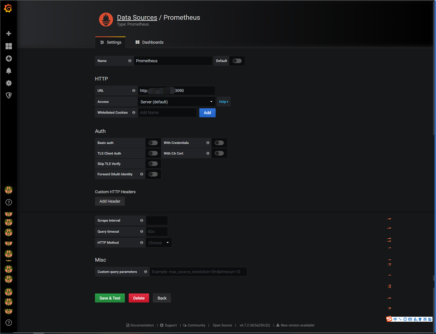Click the Query timeout input field

point(157,231)
